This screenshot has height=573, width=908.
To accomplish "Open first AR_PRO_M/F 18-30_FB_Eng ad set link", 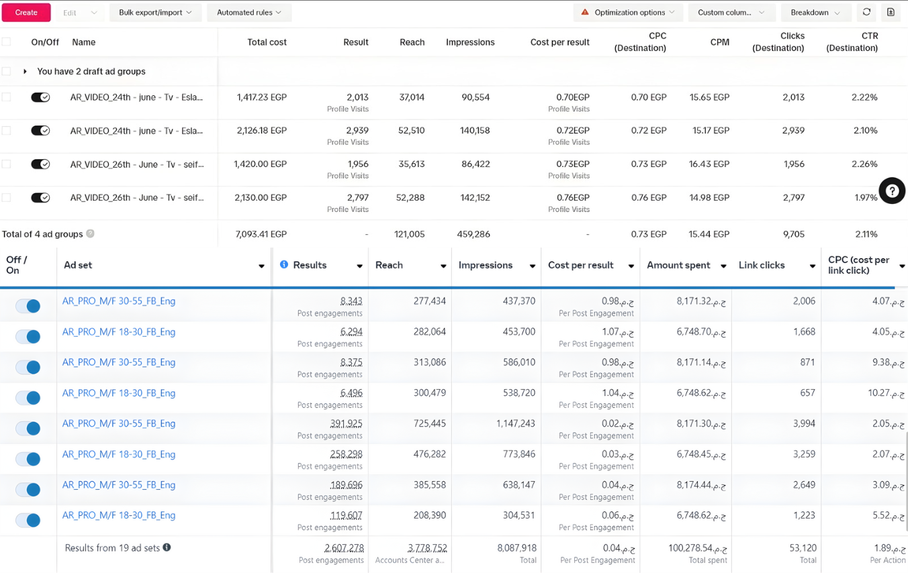I will (x=119, y=332).
